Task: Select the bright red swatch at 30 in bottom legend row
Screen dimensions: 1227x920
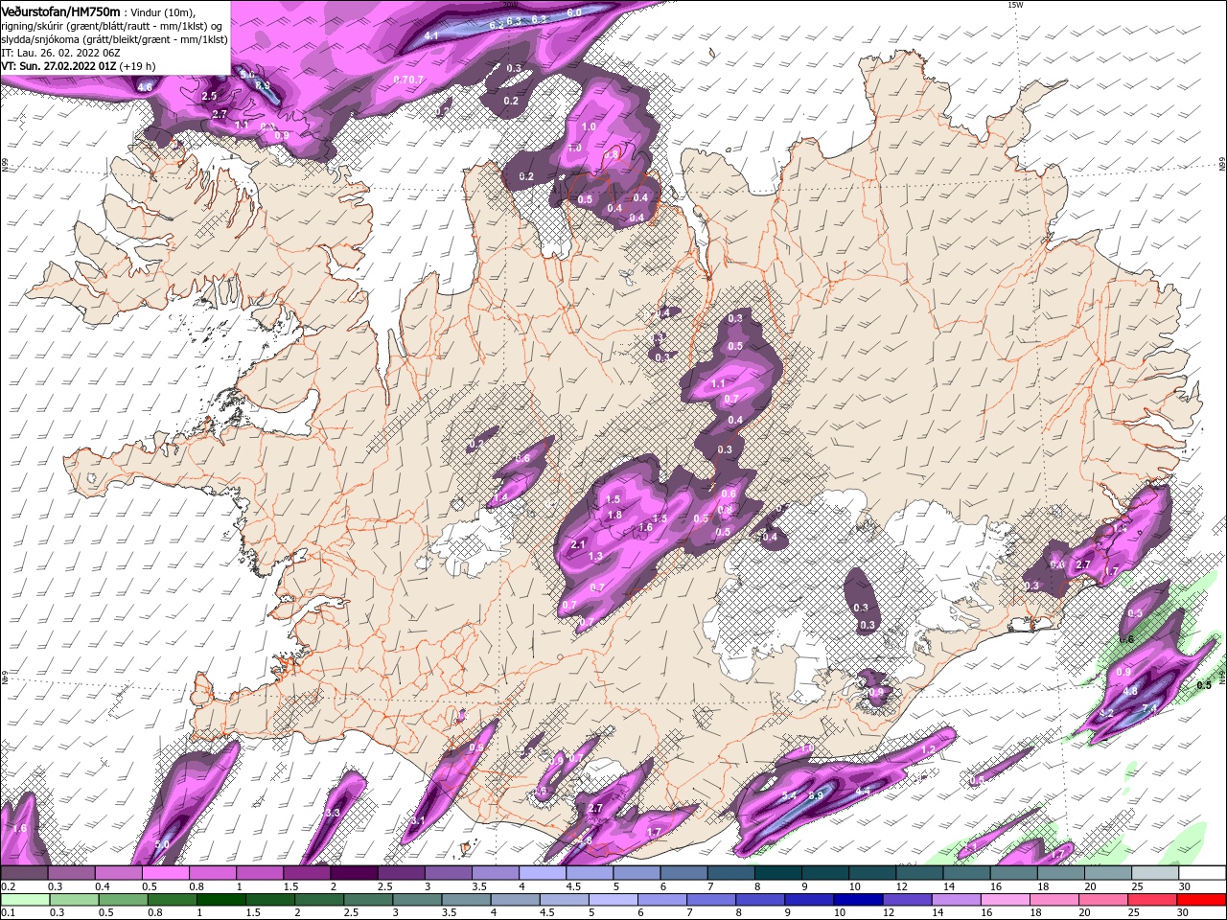Action: 1203,900
